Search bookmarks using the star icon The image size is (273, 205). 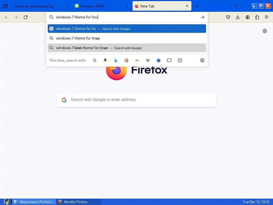tap(158, 60)
